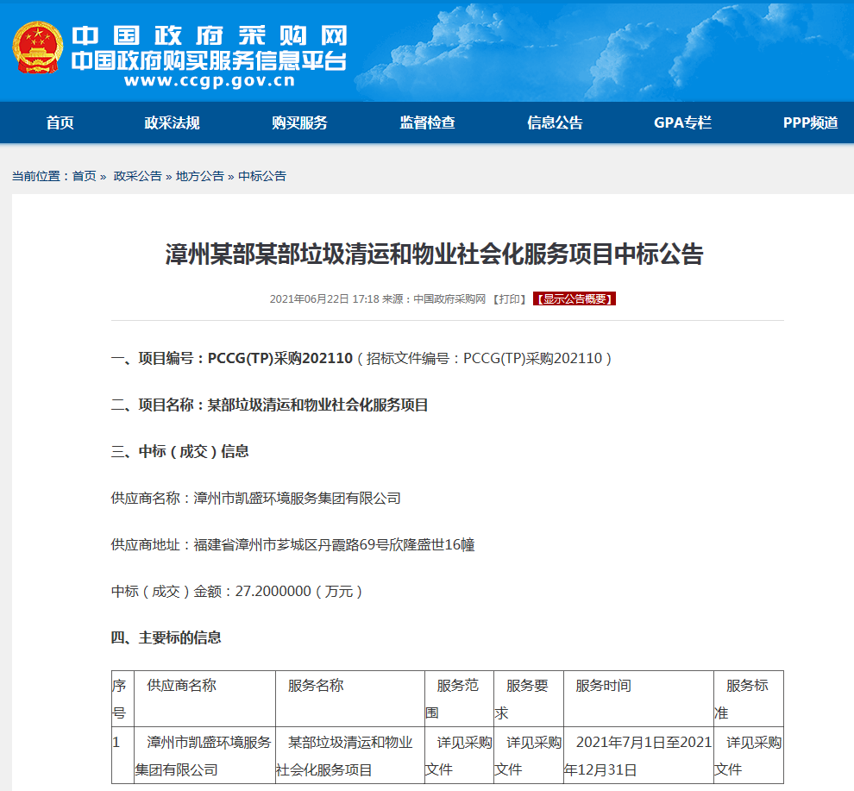Screen dimensions: 854x791
Task: Click the announcement headline 漳州某部某部垃圾清运
Action: (x=434, y=254)
